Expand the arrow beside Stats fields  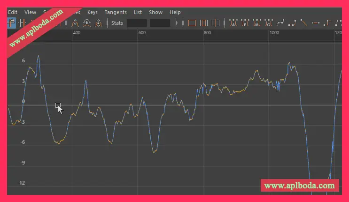coord(177,22)
